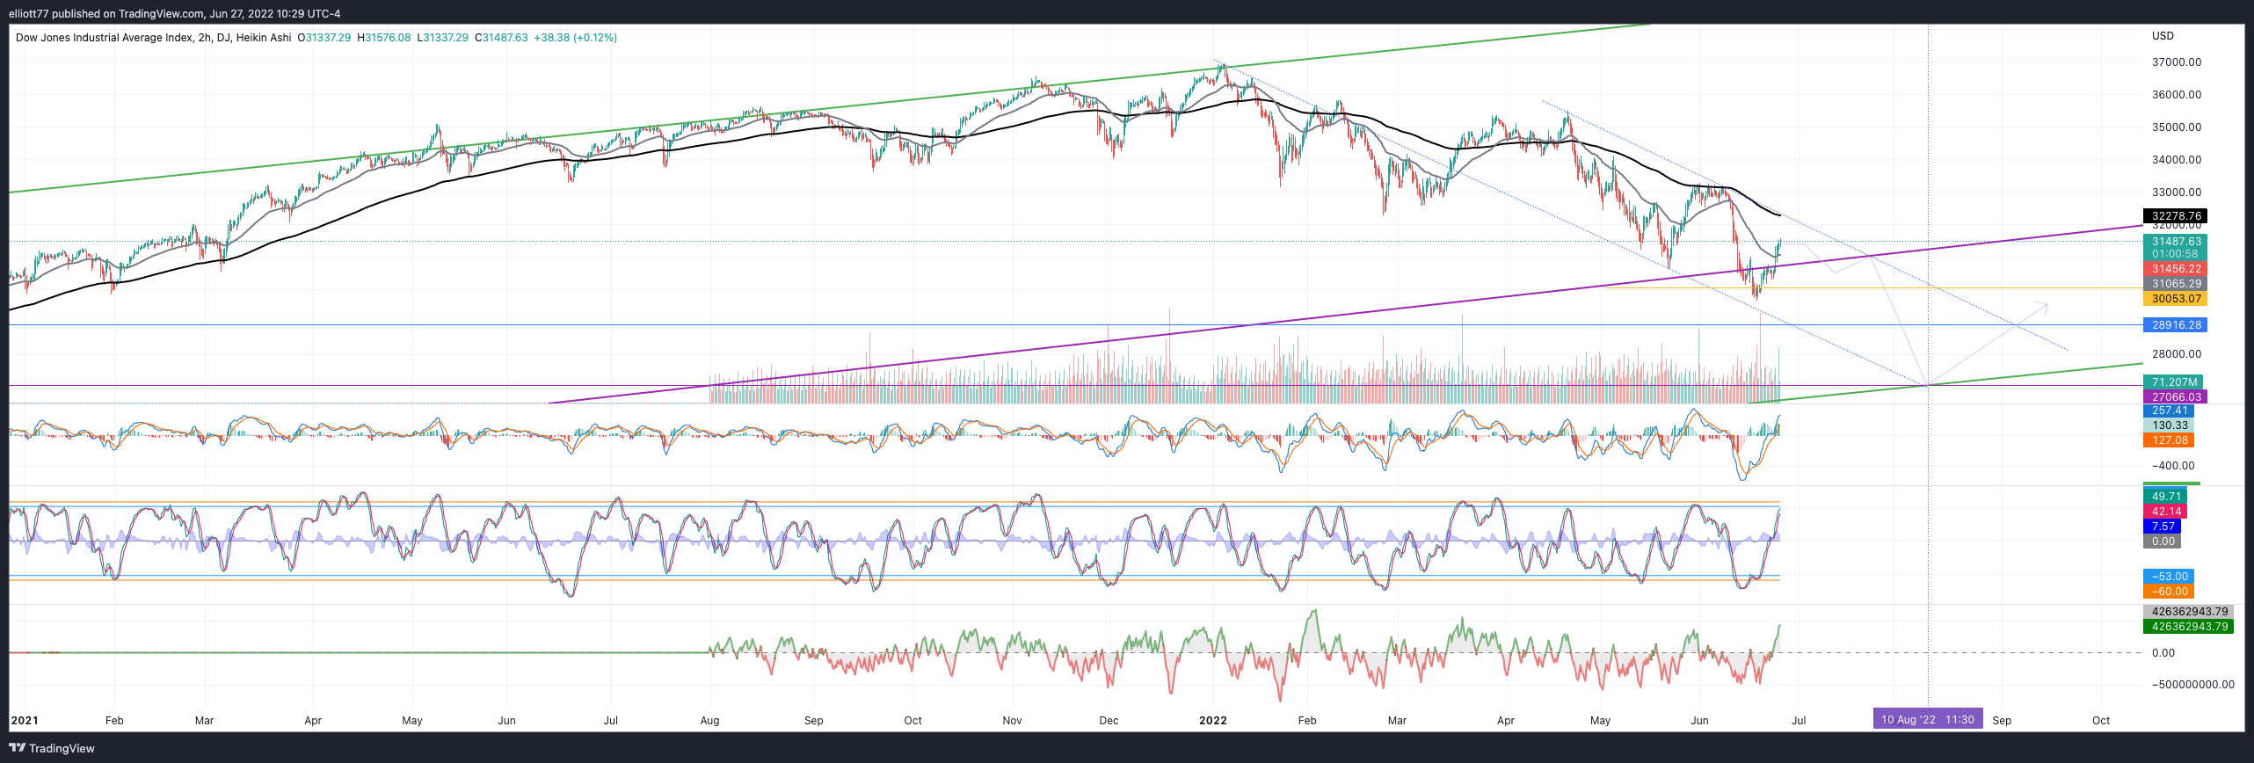Click the Dec label on time axis

click(1109, 721)
